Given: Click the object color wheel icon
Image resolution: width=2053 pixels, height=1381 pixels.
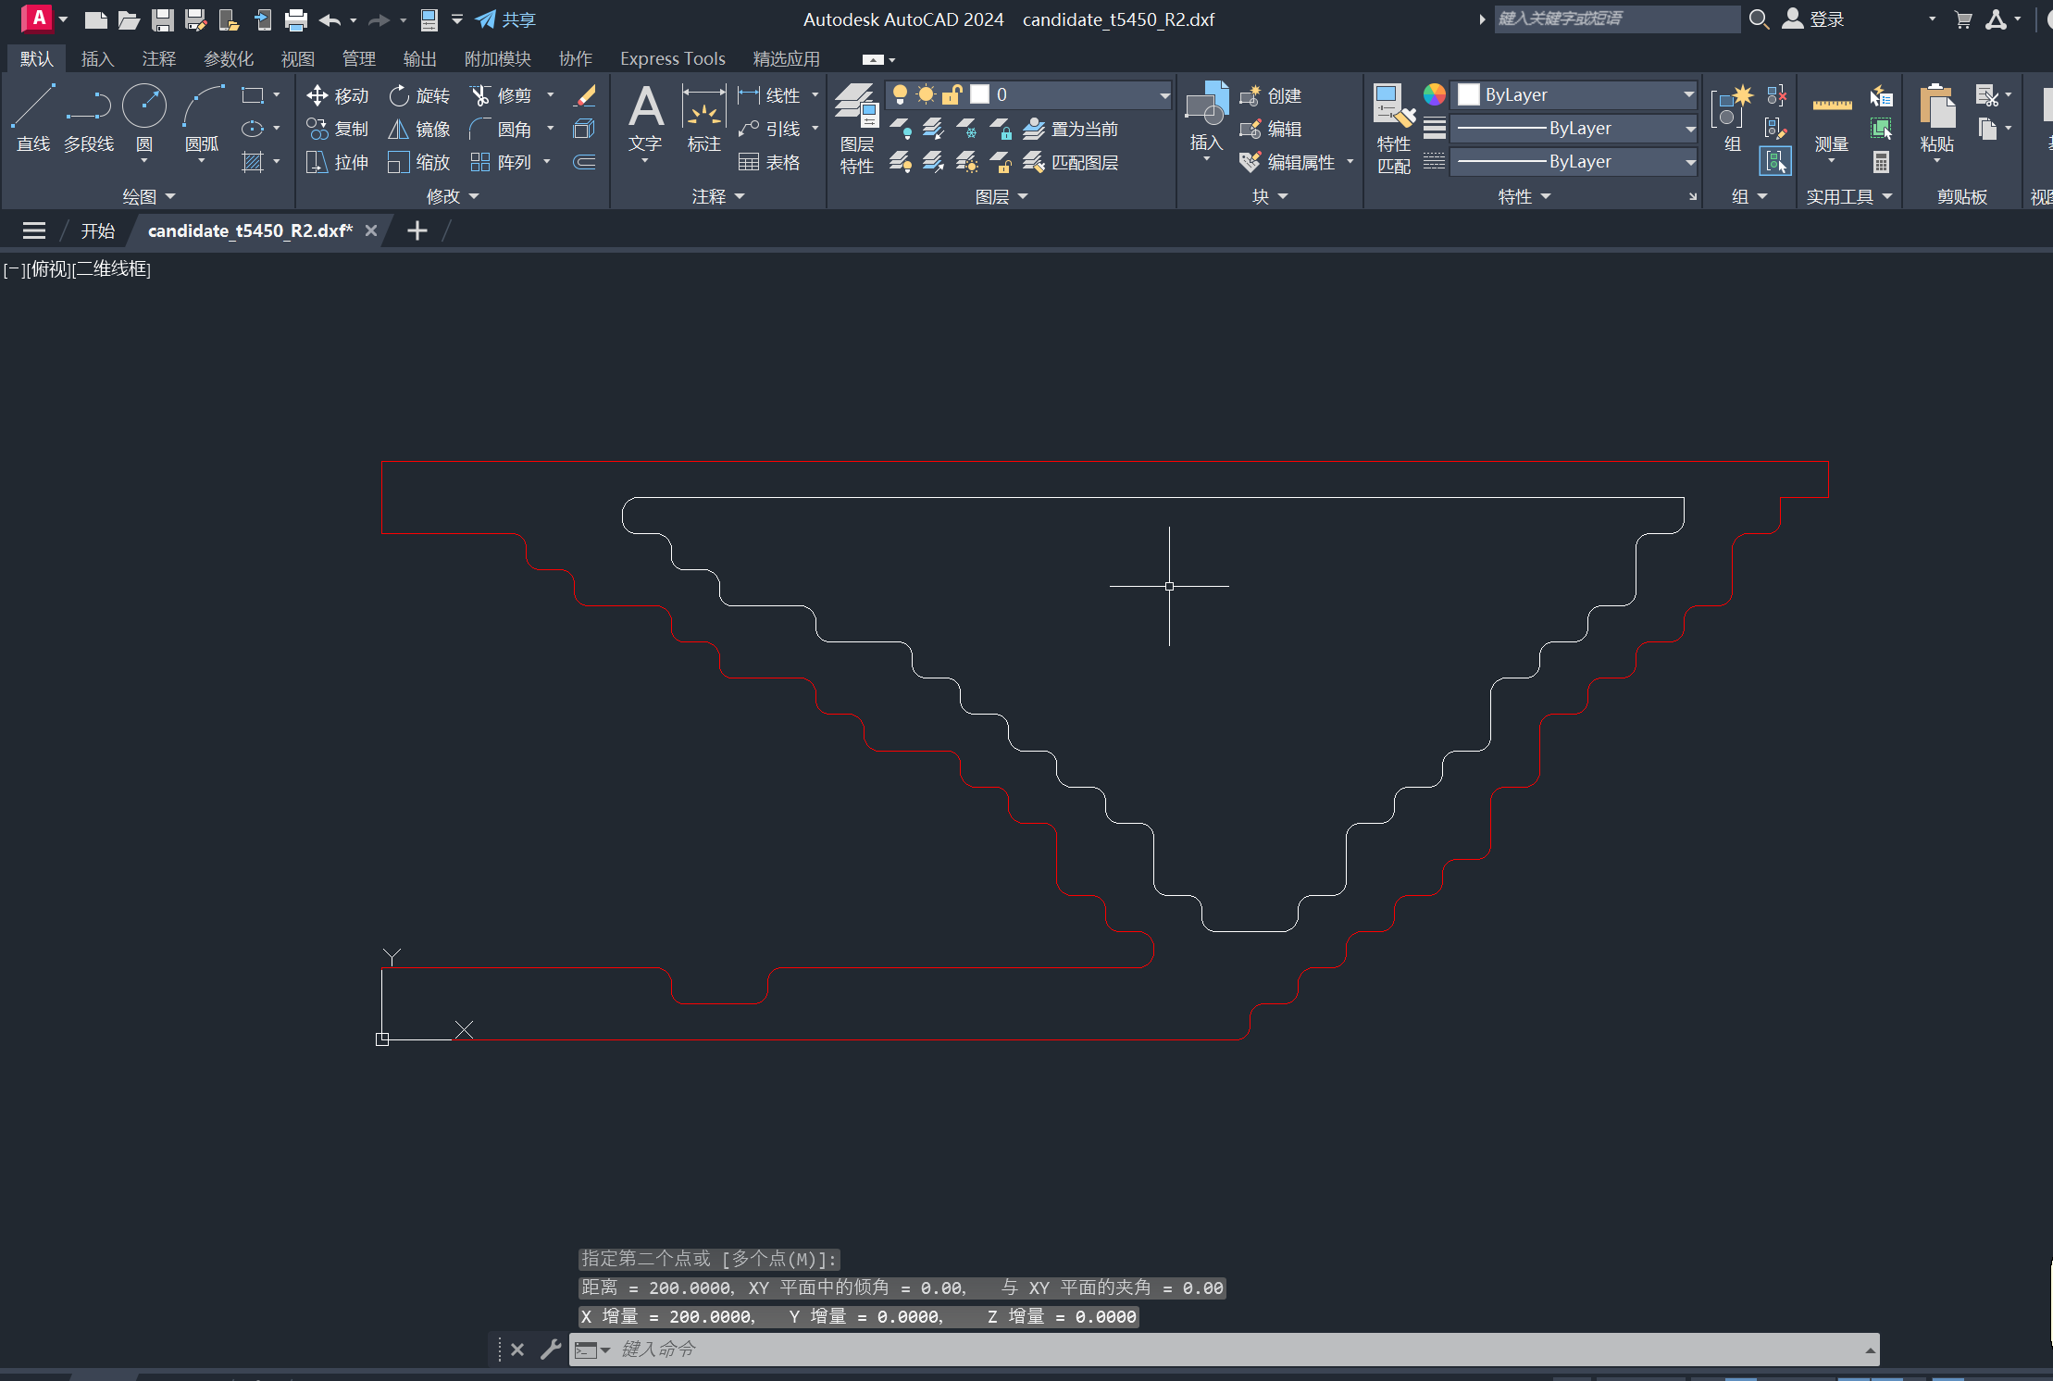Looking at the screenshot, I should point(1434,94).
